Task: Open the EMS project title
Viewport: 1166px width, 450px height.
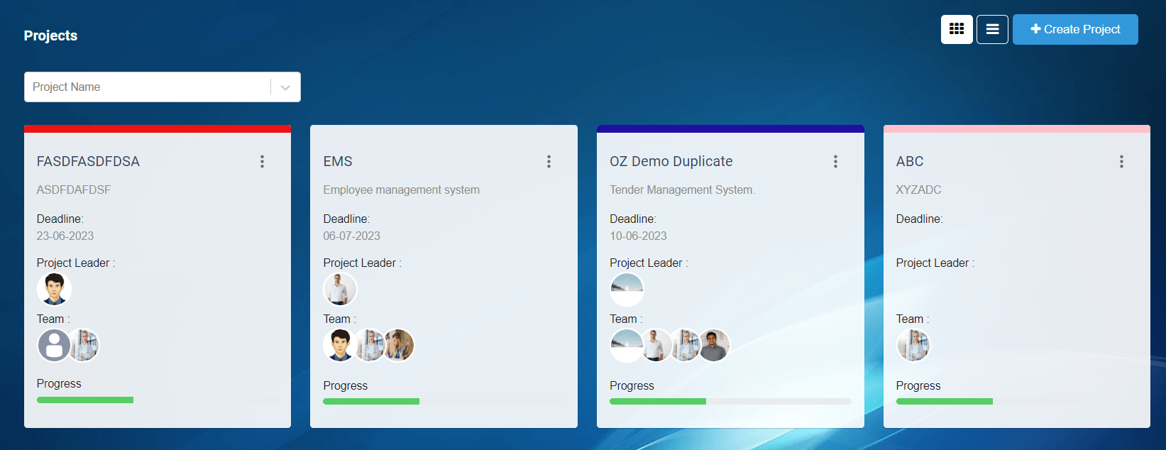Action: point(338,161)
